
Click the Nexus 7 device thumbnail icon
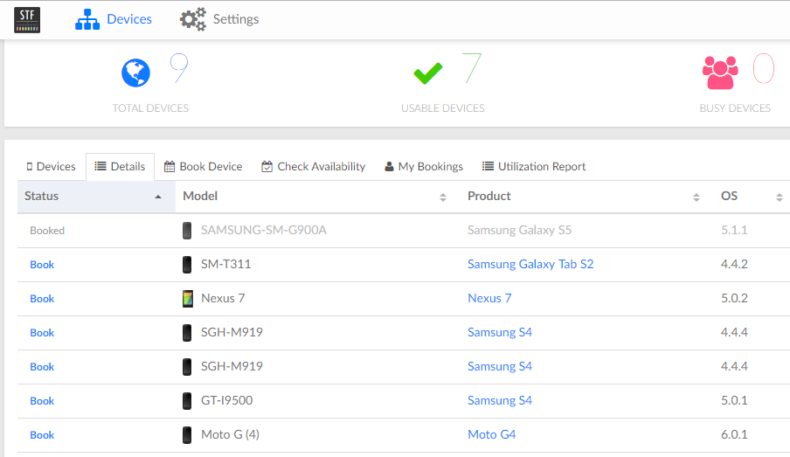(x=187, y=299)
